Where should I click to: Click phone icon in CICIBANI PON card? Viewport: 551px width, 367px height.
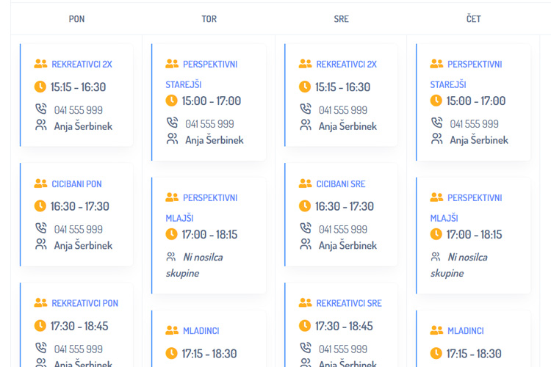pos(41,229)
